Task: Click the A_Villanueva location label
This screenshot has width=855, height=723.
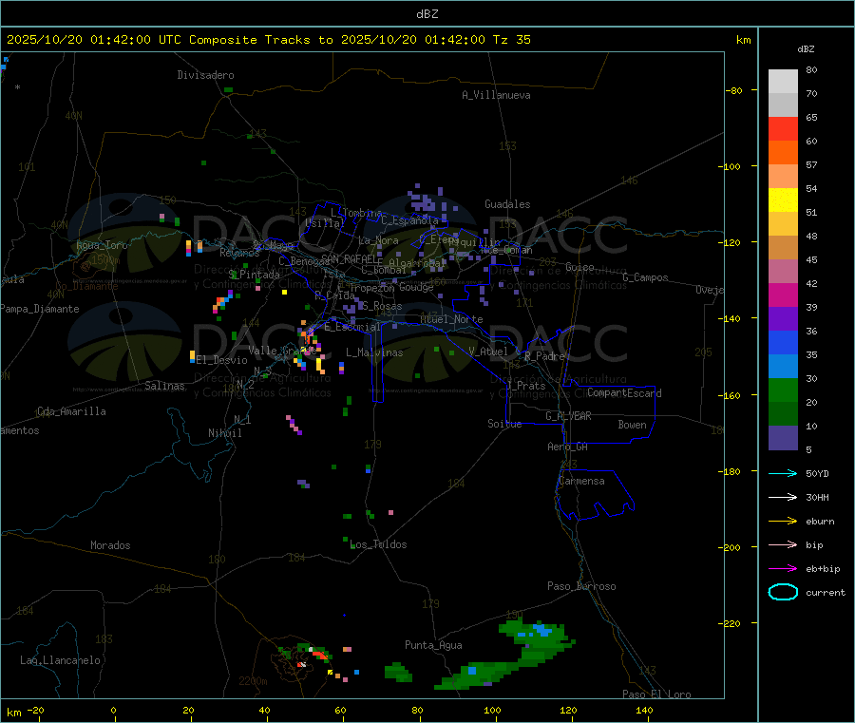Action: point(496,95)
